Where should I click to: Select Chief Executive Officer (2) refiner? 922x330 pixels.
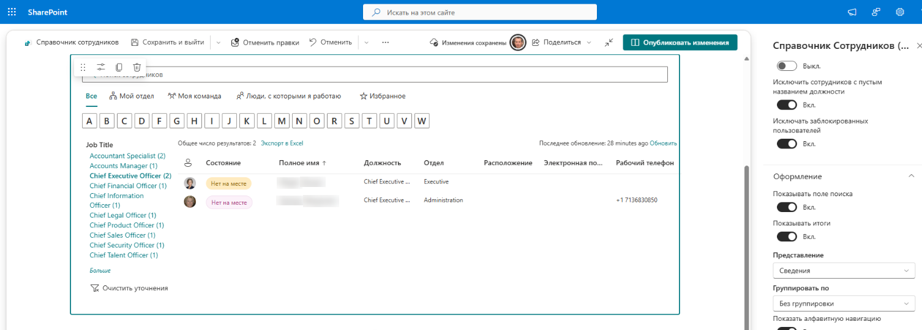[130, 175]
